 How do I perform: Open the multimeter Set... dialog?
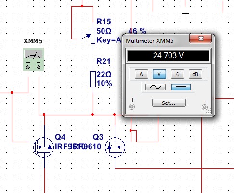[169, 103]
